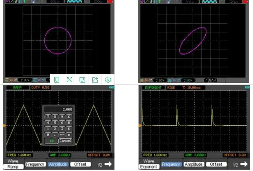Go to next page arrow on Ramp screen
Screen dimensions: 253x171
[x=108, y=164]
